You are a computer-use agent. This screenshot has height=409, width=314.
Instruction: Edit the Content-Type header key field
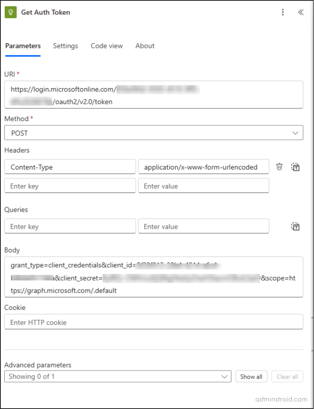pyautogui.click(x=70, y=167)
